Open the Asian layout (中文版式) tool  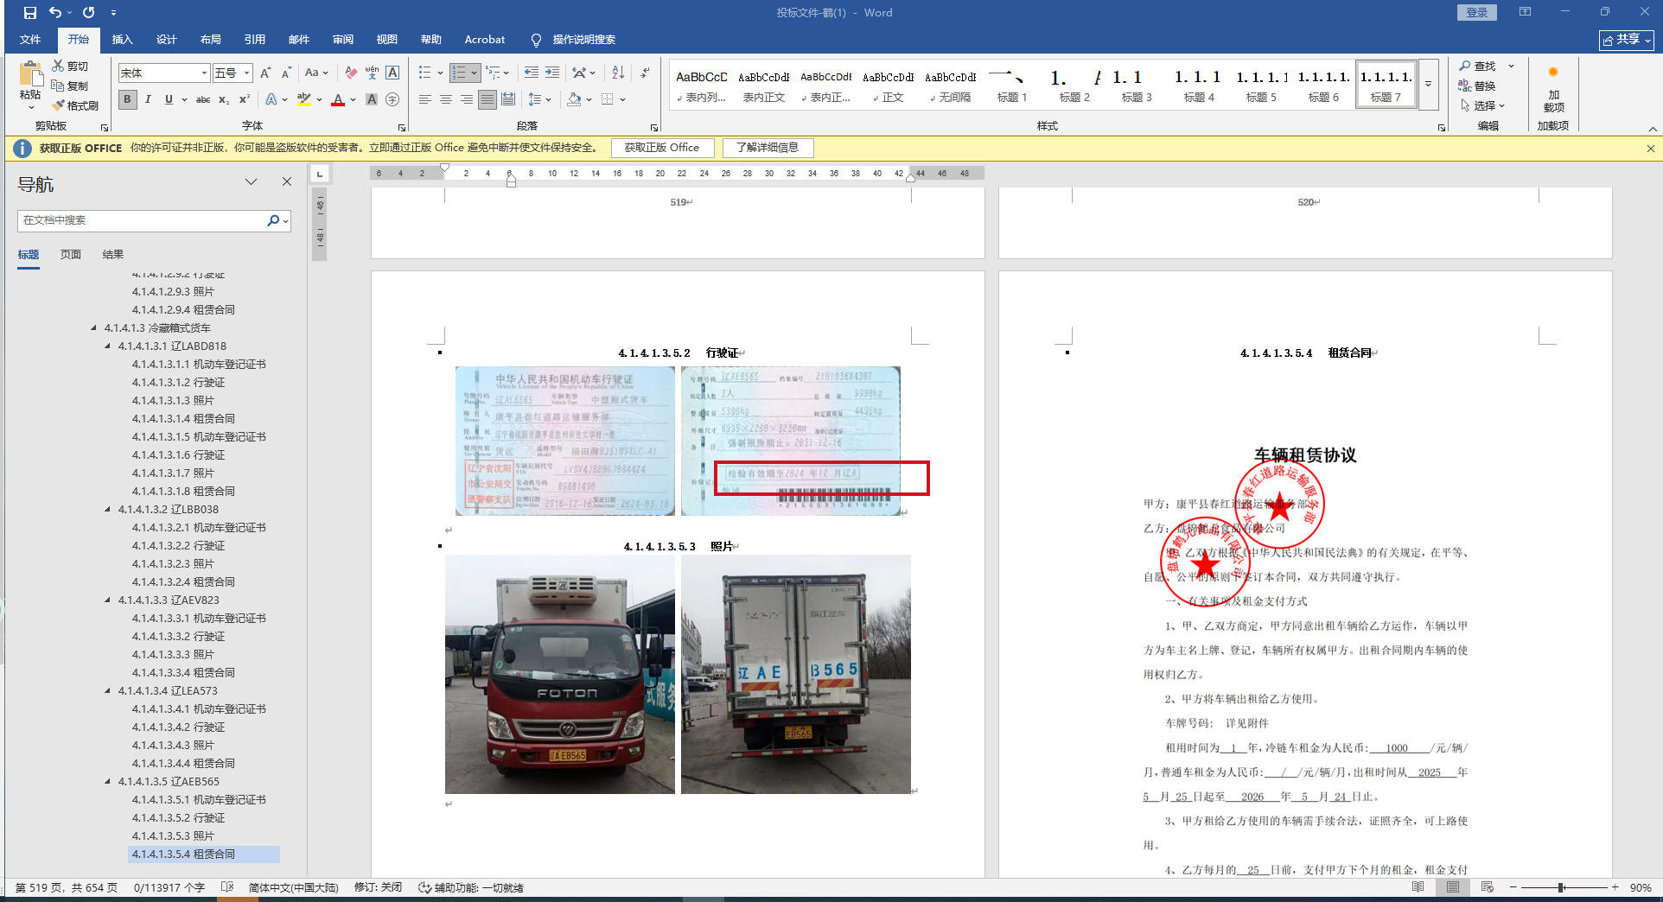(x=579, y=73)
